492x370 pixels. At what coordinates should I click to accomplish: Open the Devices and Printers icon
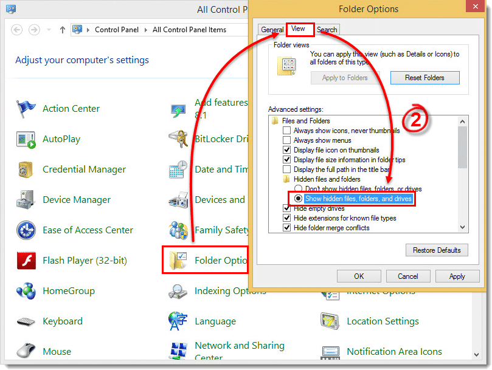[178, 200]
